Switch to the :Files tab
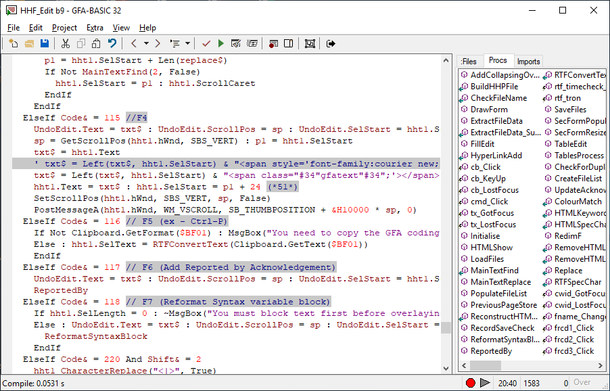Screen dimensions: 610x391 pyautogui.click(x=469, y=62)
